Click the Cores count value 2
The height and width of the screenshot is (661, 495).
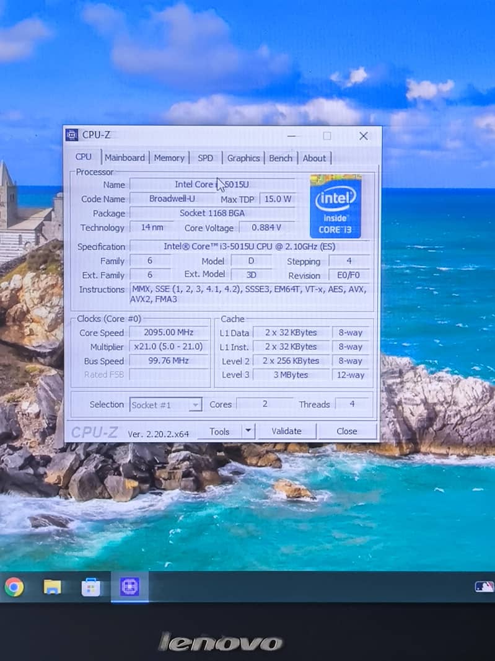(265, 404)
